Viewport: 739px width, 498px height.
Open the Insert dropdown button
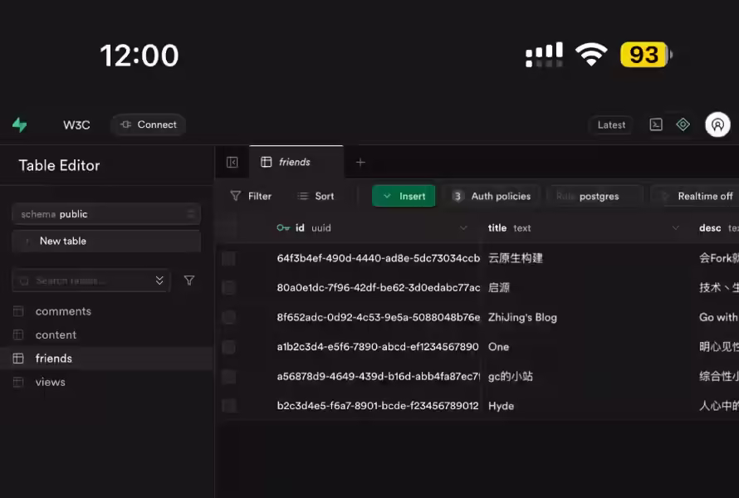(x=404, y=196)
